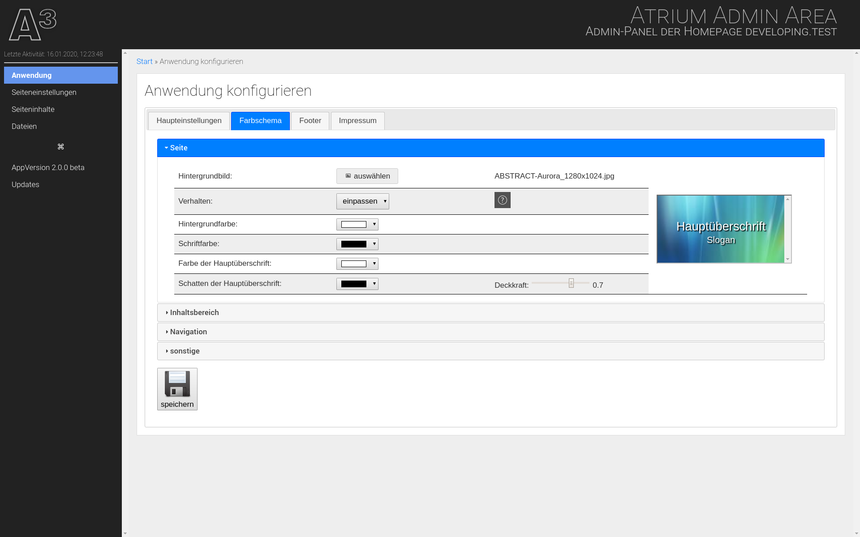Click the Start breadcrumb link
Image resolution: width=860 pixels, height=537 pixels.
(144, 61)
